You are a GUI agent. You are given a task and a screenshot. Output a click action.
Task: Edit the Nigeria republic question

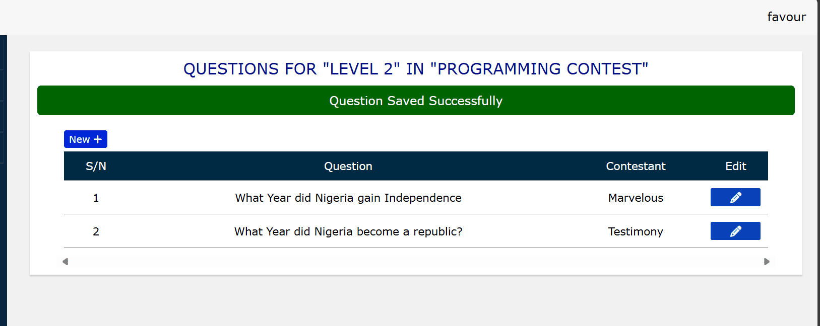pos(735,231)
